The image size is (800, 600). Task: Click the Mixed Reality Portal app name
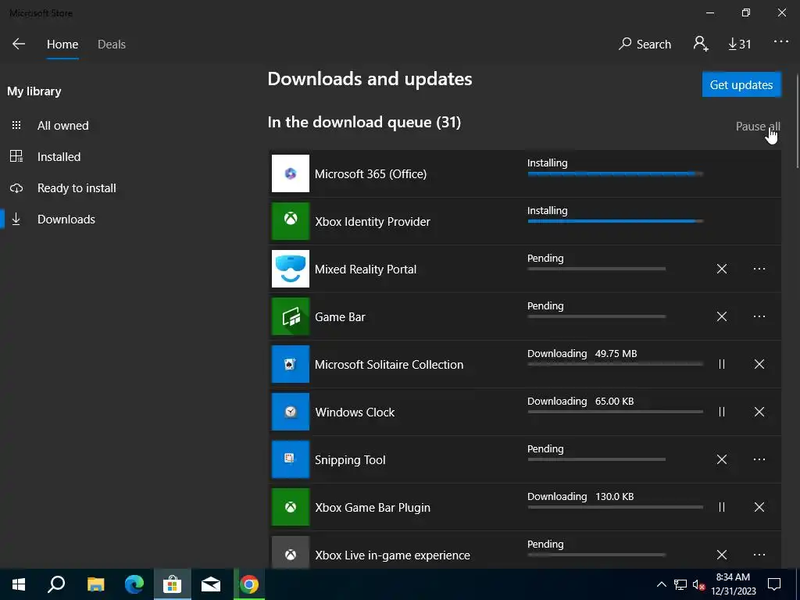(366, 270)
